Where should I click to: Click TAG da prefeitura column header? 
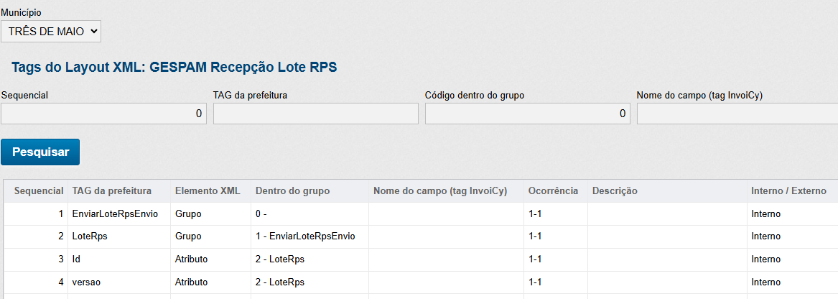point(112,191)
